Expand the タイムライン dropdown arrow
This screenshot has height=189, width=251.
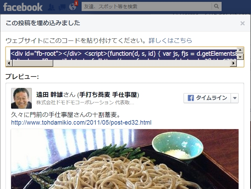[235, 98]
